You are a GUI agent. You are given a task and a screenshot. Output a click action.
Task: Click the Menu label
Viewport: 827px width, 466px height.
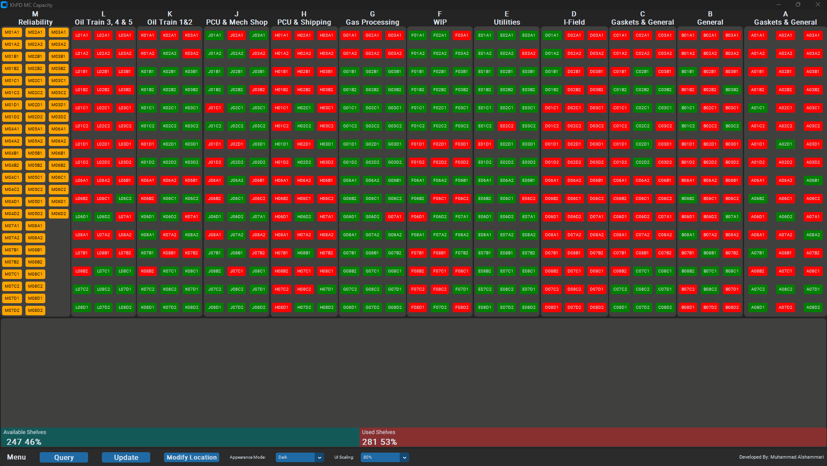click(16, 457)
